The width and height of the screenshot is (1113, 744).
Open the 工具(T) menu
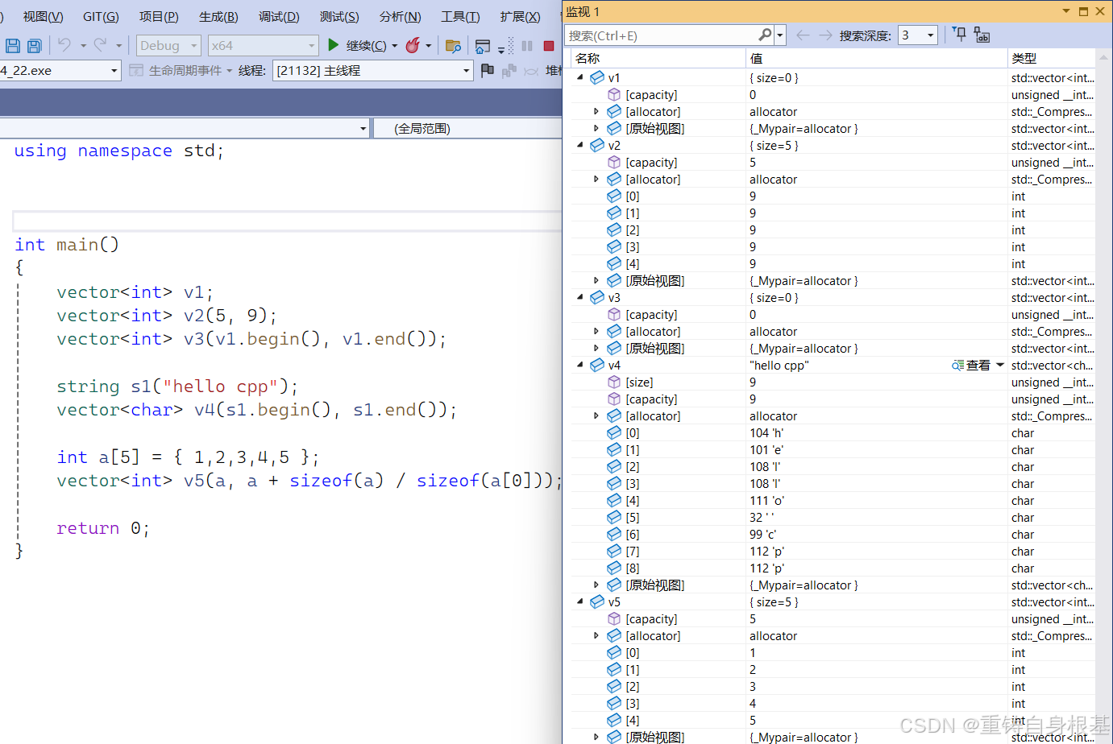(460, 17)
